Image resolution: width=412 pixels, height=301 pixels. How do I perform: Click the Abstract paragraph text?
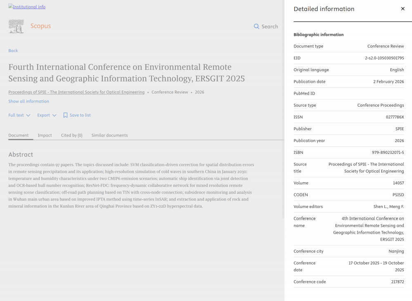coord(131,185)
